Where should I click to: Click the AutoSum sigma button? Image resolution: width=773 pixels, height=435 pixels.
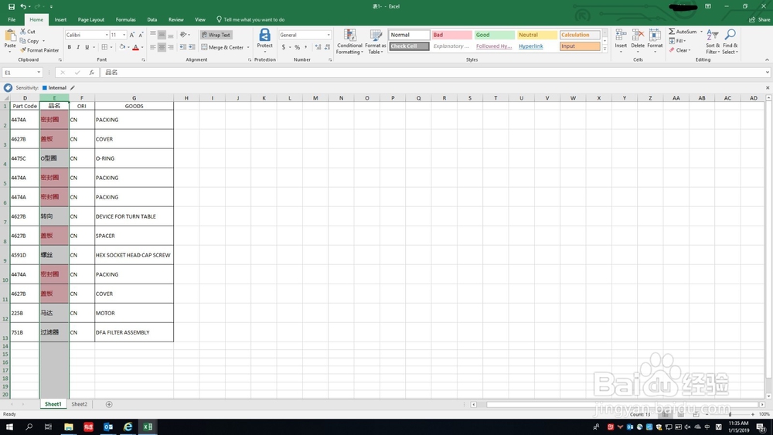point(683,32)
